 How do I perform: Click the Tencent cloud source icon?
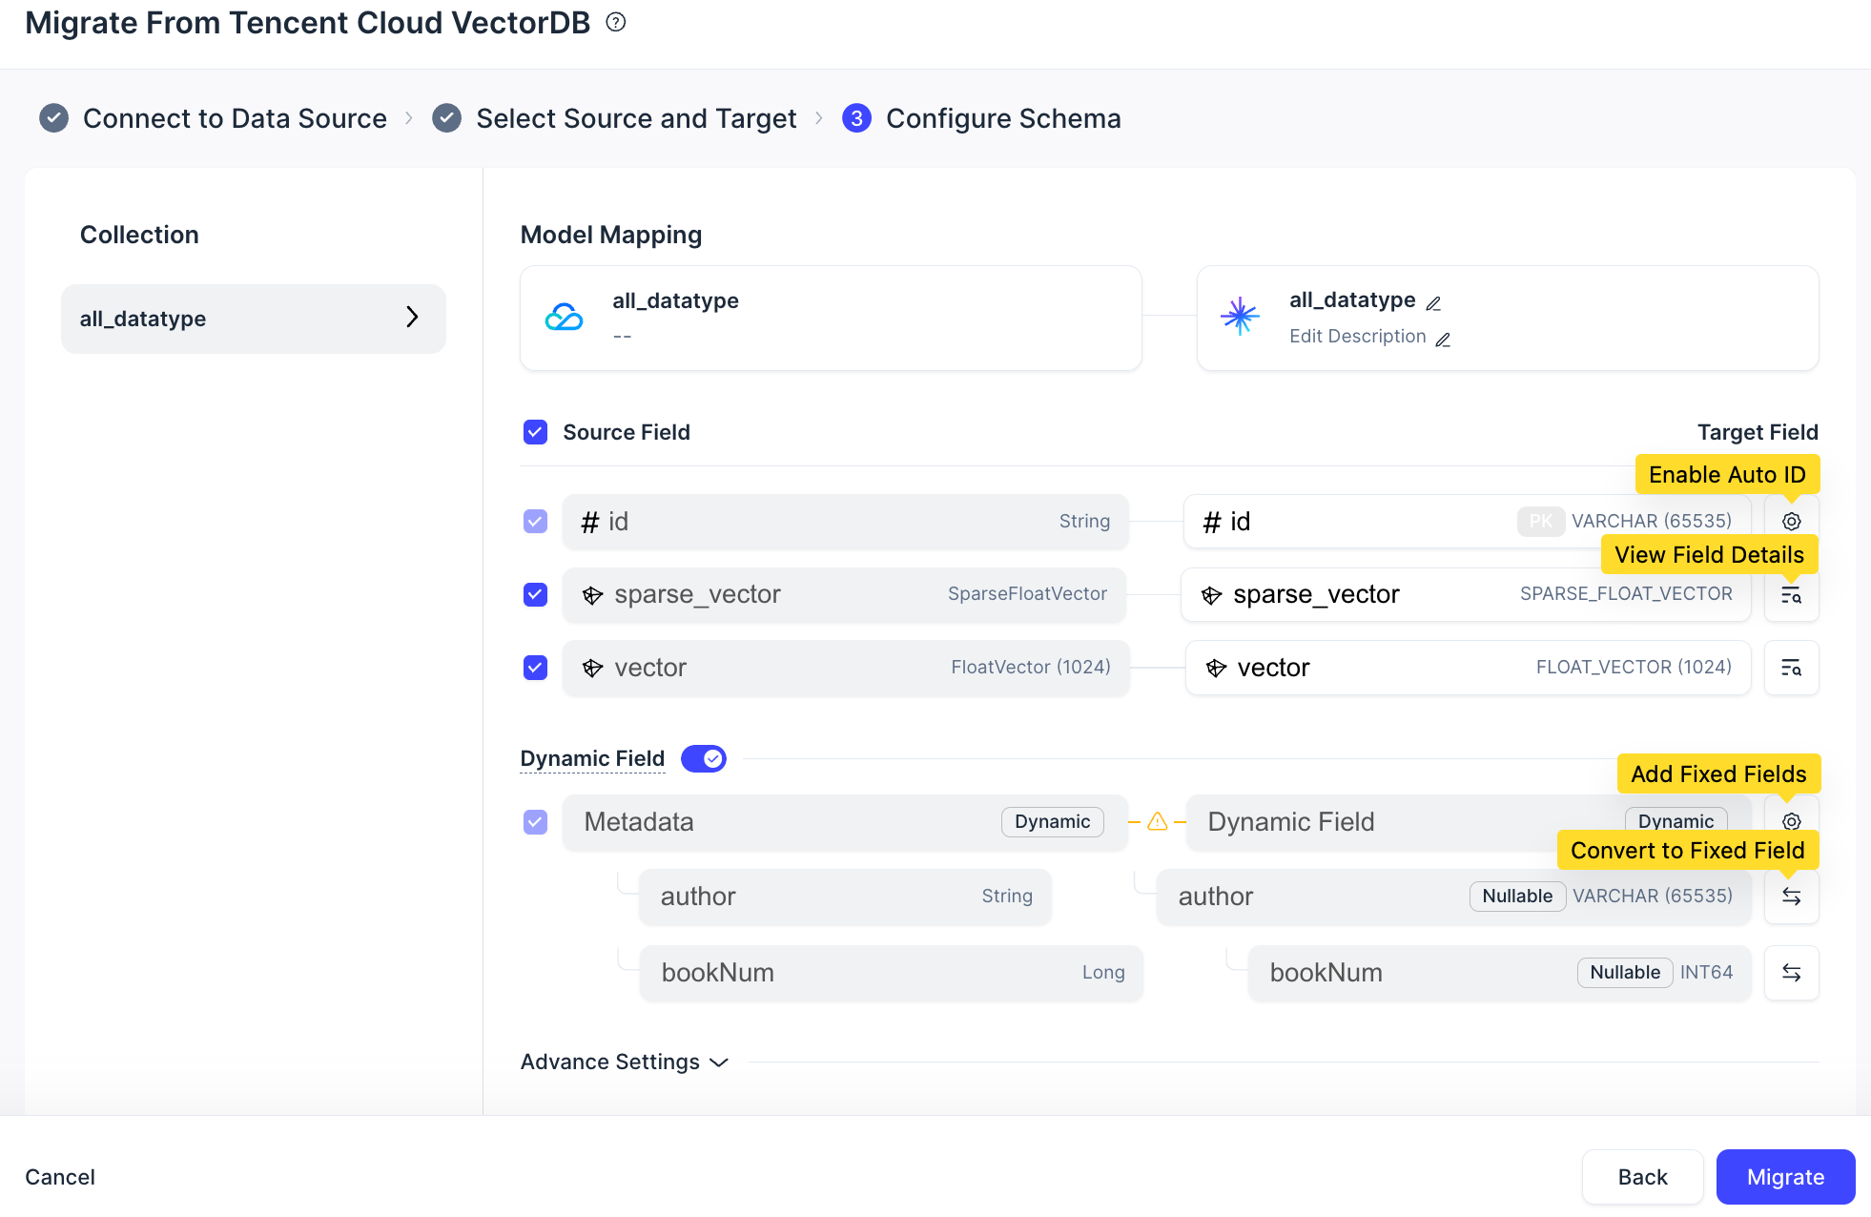(x=564, y=317)
